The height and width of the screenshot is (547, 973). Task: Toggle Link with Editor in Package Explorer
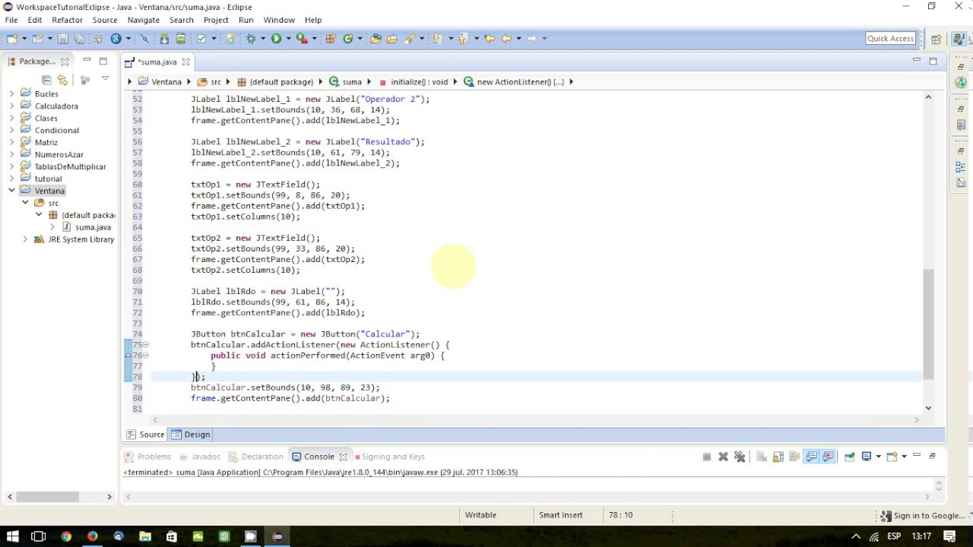63,80
